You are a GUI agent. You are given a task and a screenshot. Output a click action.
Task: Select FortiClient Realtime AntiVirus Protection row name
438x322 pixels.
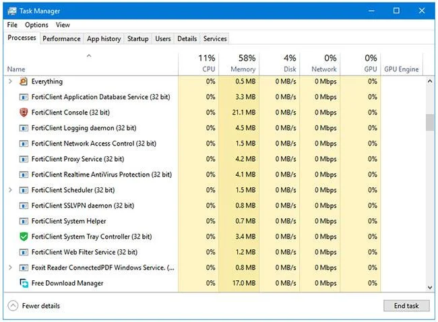tap(102, 174)
